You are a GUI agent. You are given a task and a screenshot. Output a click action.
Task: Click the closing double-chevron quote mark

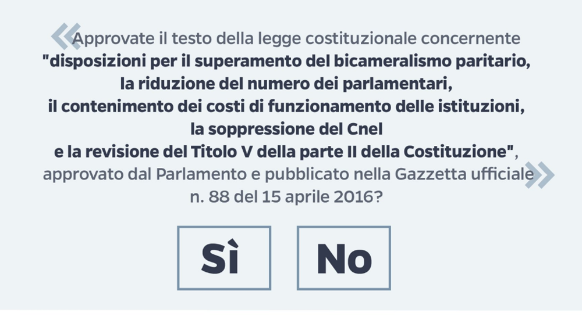540,175
